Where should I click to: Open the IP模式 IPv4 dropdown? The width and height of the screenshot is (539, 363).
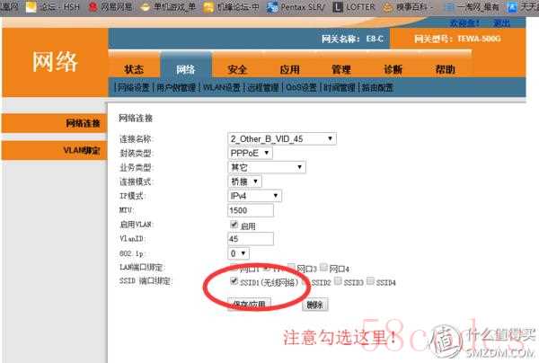[x=254, y=196]
